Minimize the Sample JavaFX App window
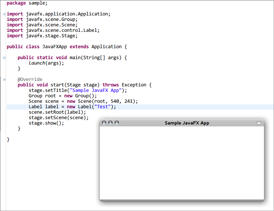 [110, 123]
